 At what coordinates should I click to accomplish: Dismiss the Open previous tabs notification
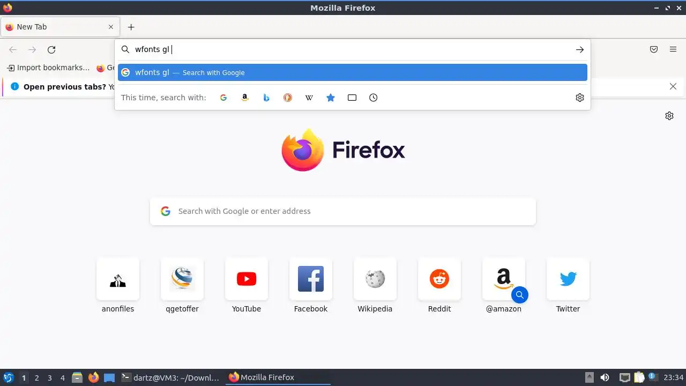673,86
